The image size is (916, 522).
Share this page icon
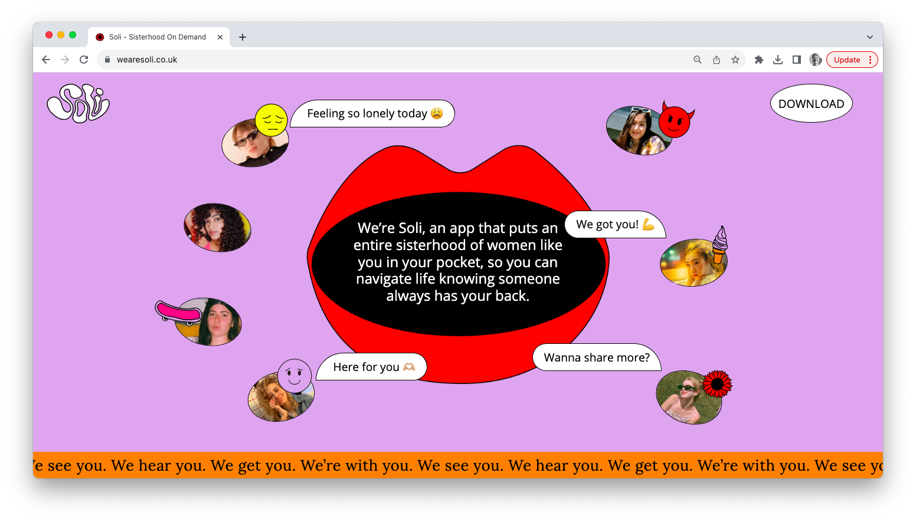coord(717,60)
